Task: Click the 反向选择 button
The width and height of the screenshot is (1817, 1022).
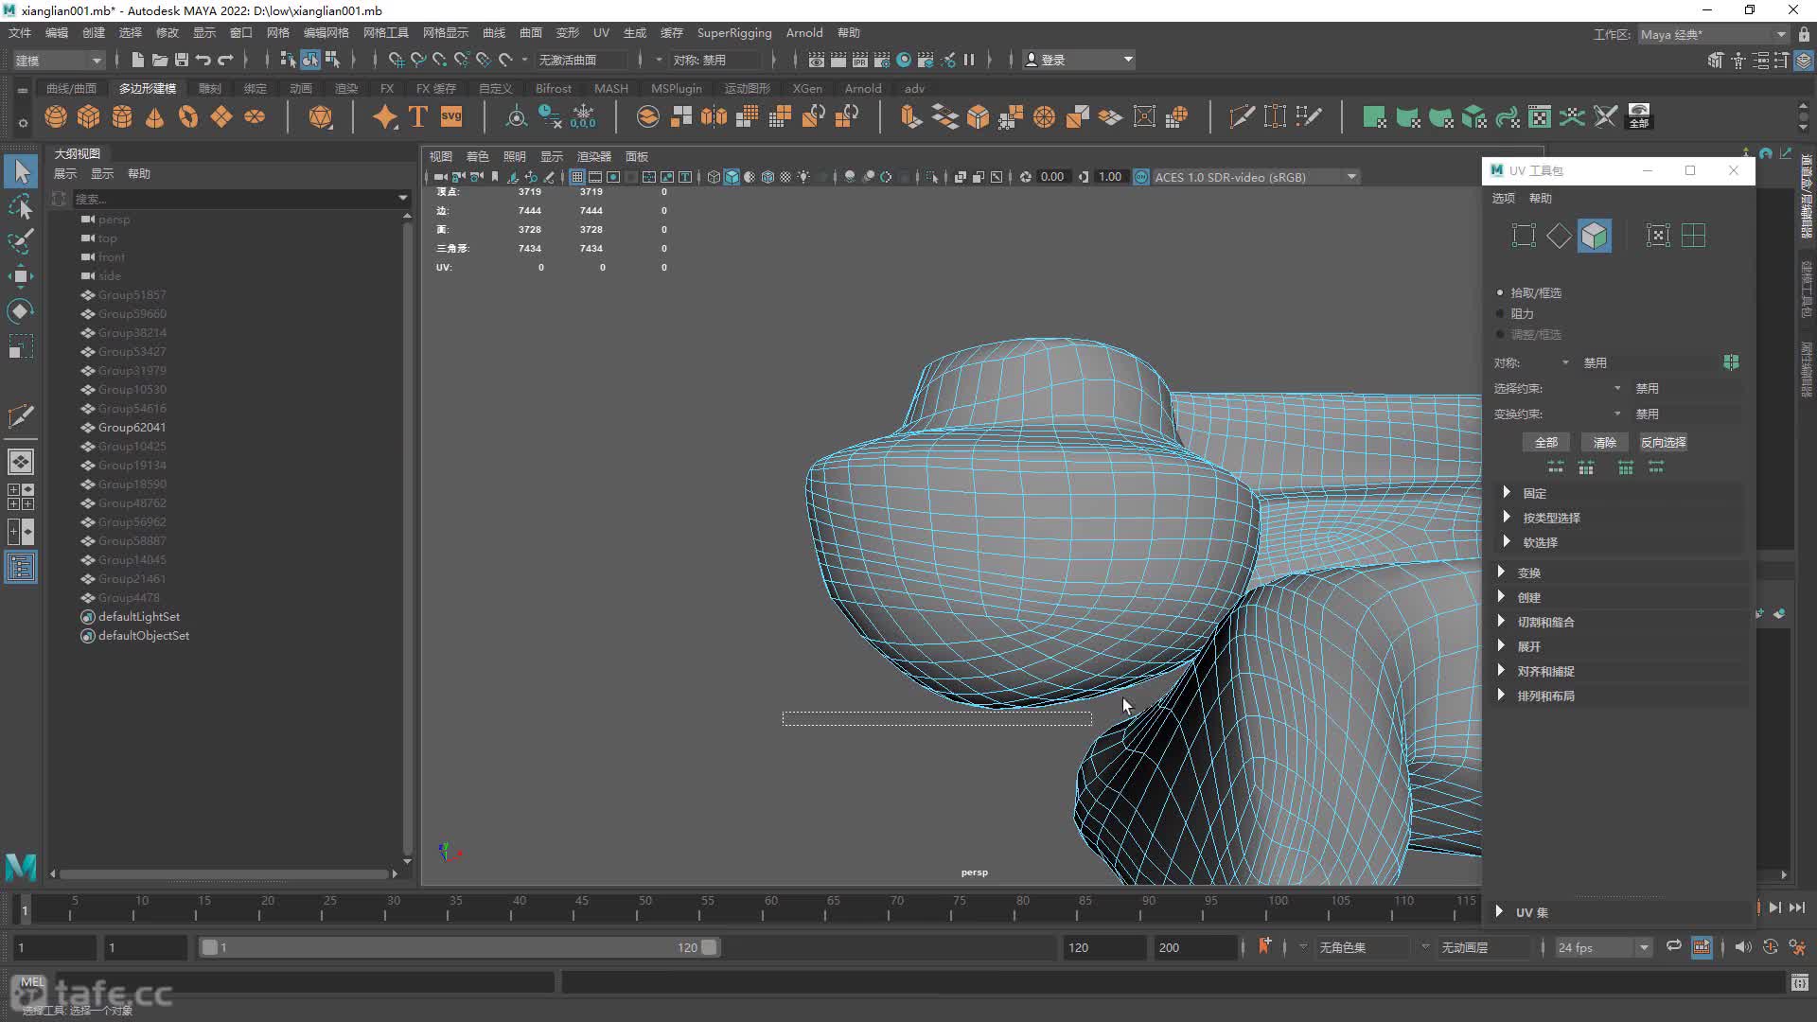Action: pyautogui.click(x=1663, y=442)
